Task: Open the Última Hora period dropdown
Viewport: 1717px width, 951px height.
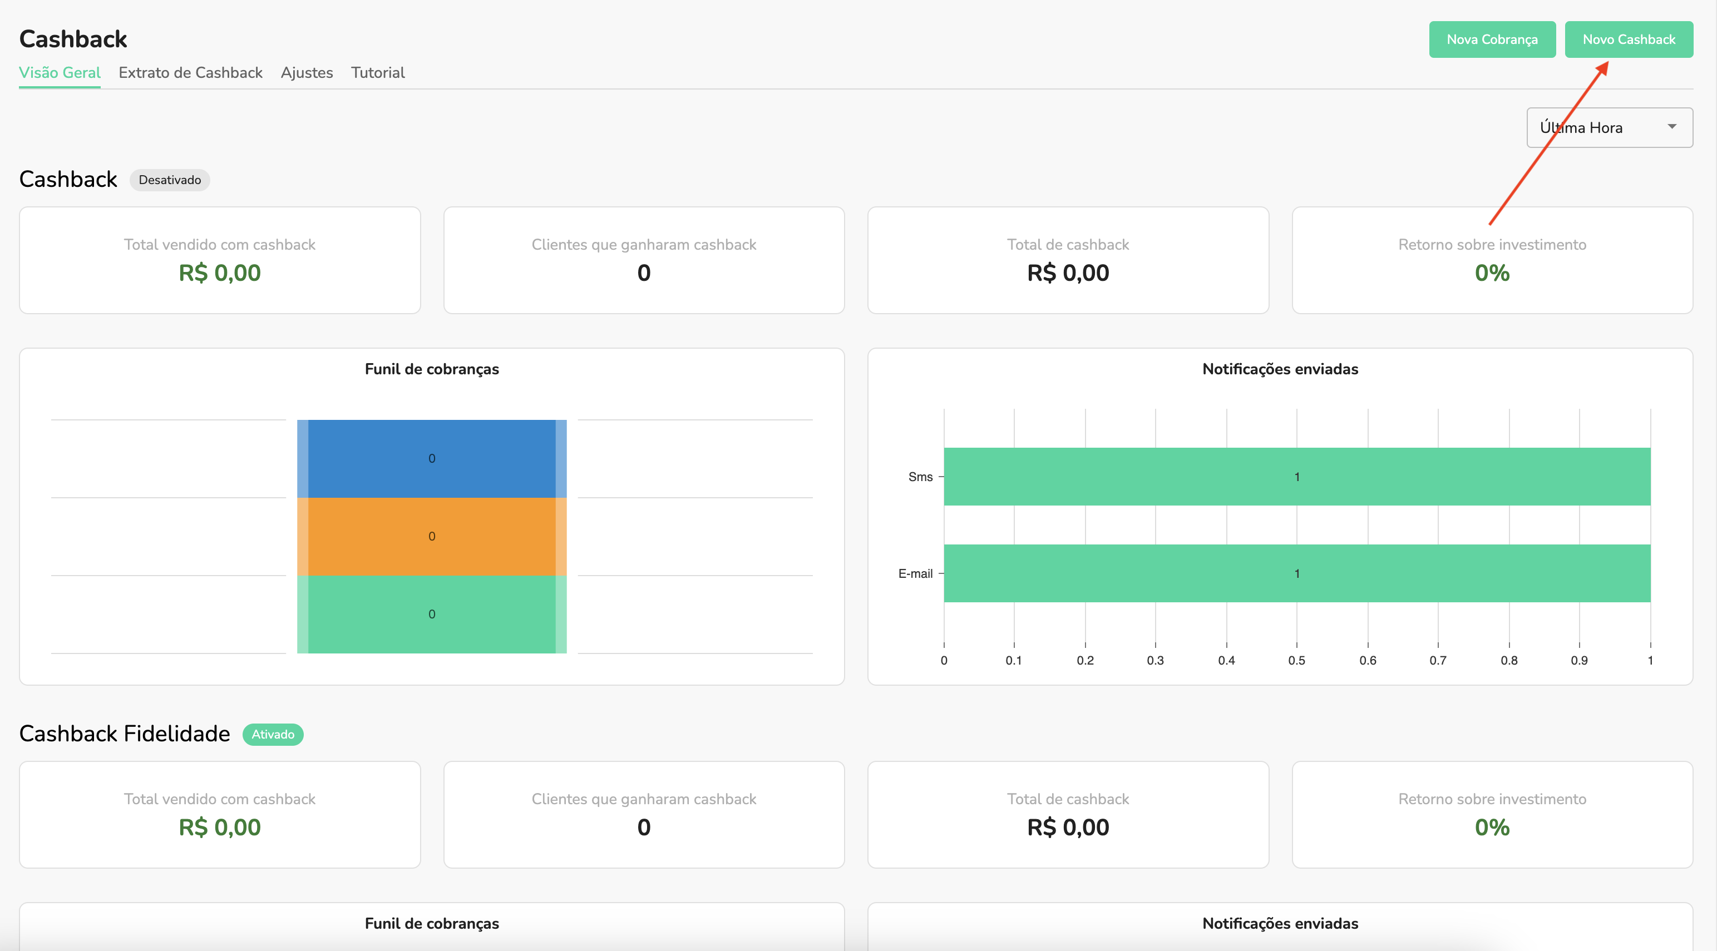Action: point(1600,127)
